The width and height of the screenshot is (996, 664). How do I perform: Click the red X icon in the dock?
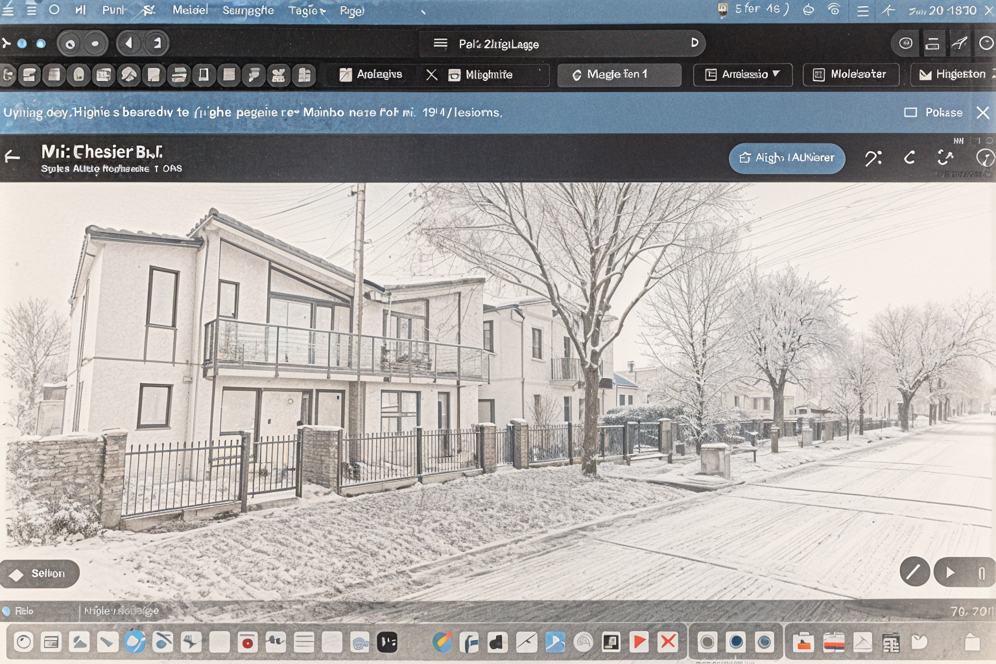pyautogui.click(x=667, y=643)
